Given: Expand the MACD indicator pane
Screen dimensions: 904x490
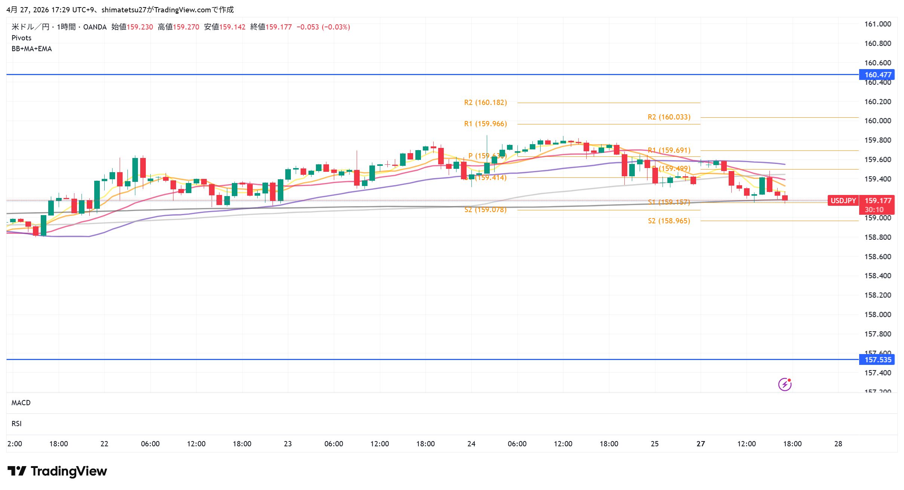Looking at the screenshot, I should [x=21, y=403].
